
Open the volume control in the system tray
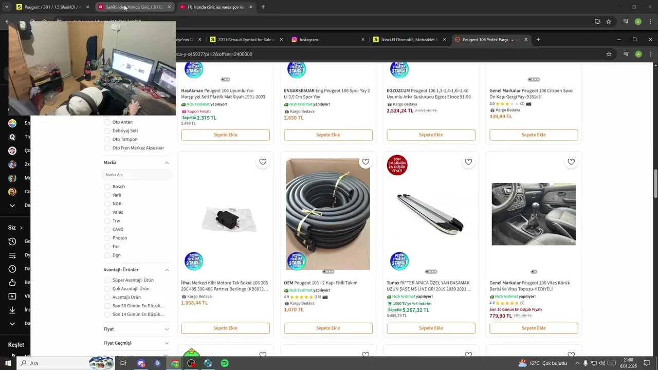pos(602,363)
